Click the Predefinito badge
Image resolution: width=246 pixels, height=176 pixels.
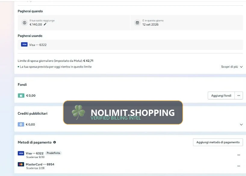click(x=53, y=153)
